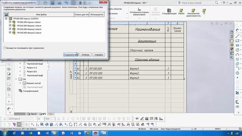The width and height of the screenshot is (242, 136).
Task: Click the purple selection filter icon
Action: click(14, 124)
